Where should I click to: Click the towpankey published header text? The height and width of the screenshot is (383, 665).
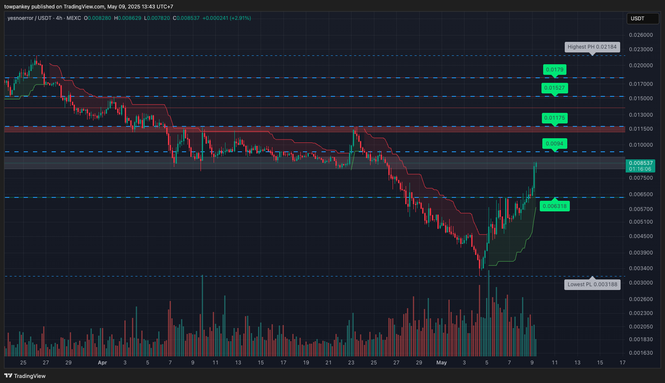pyautogui.click(x=88, y=7)
